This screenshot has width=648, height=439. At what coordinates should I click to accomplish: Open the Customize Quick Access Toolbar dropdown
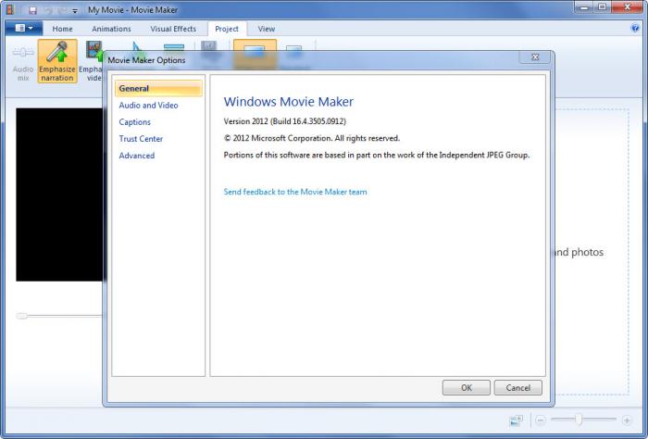(x=75, y=11)
